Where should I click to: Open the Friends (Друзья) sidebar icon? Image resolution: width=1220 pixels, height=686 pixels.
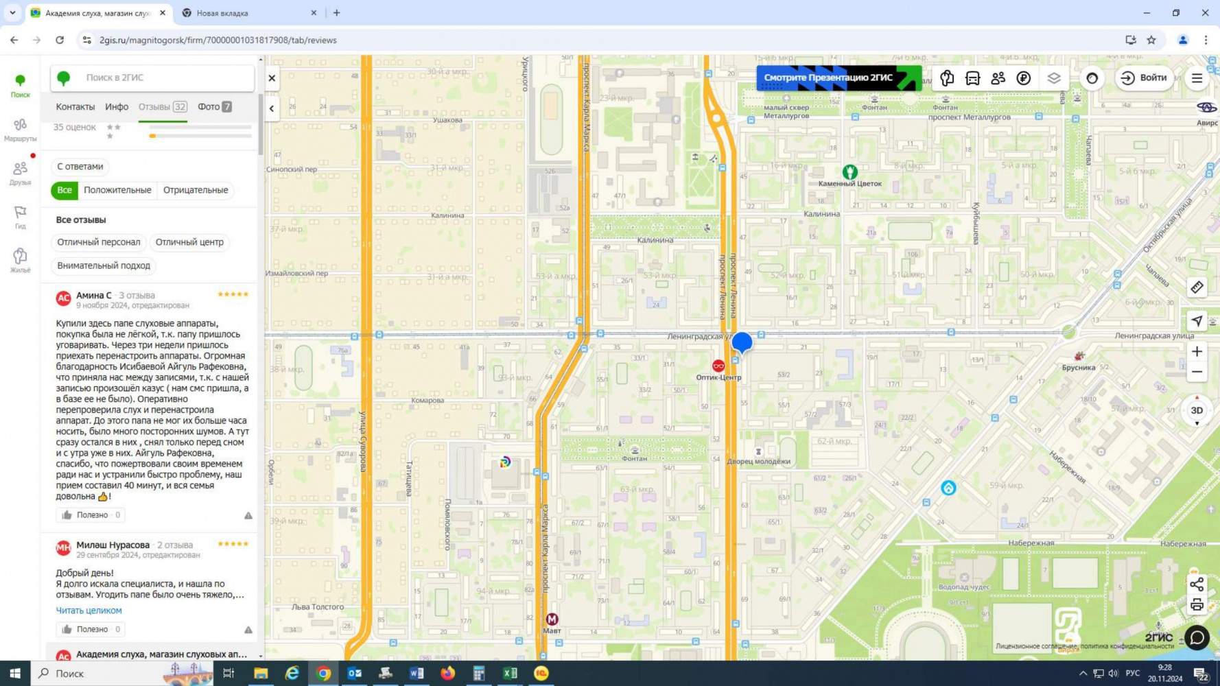pyautogui.click(x=20, y=172)
